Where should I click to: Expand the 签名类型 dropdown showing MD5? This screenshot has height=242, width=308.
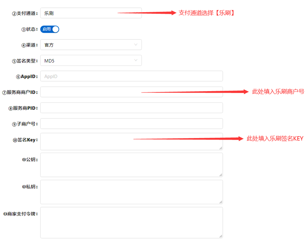91,60
